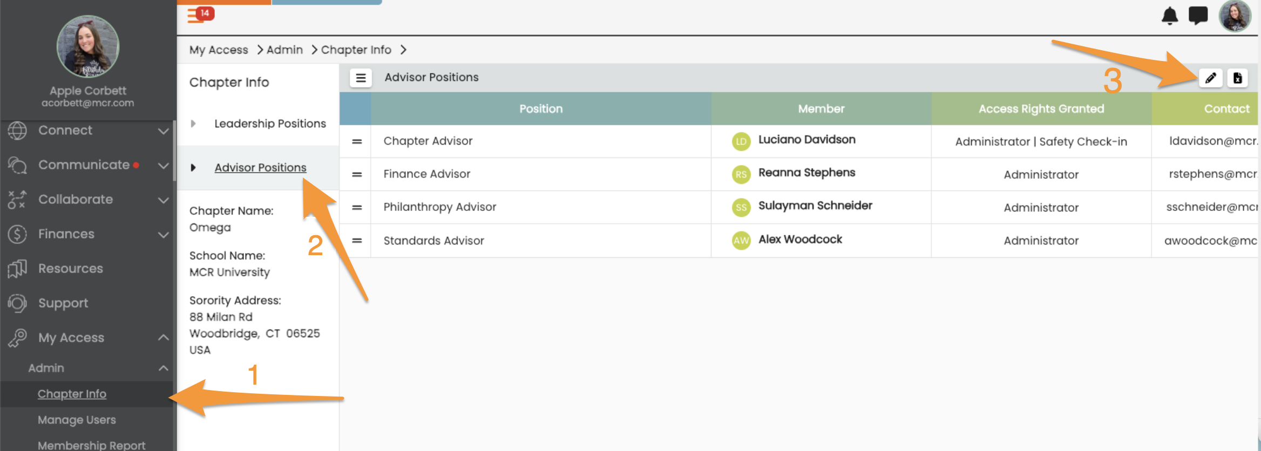Click the drag handle for Standards Advisor row

[357, 241]
